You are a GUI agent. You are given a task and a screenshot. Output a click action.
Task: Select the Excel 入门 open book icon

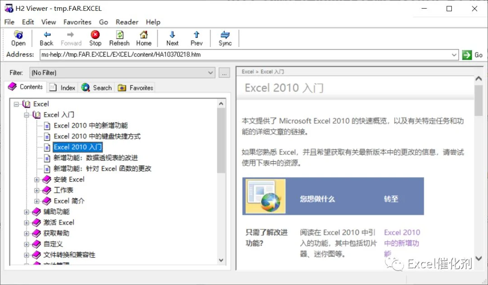pyautogui.click(x=37, y=115)
